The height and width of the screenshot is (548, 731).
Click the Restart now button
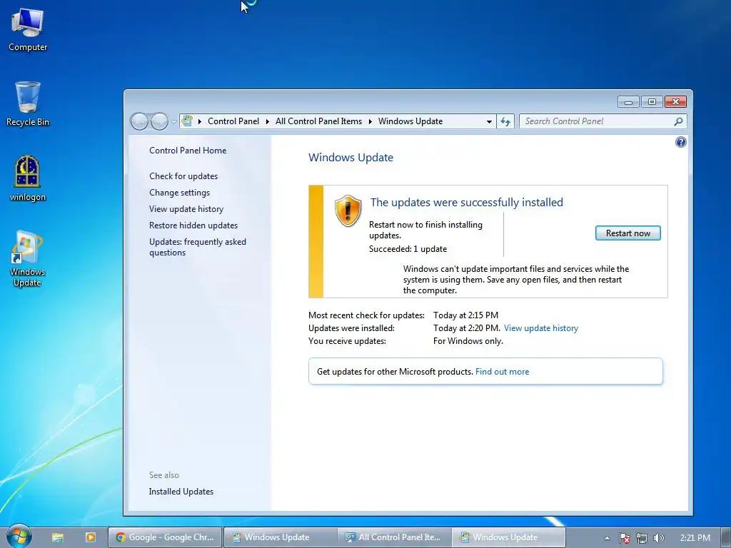click(628, 233)
